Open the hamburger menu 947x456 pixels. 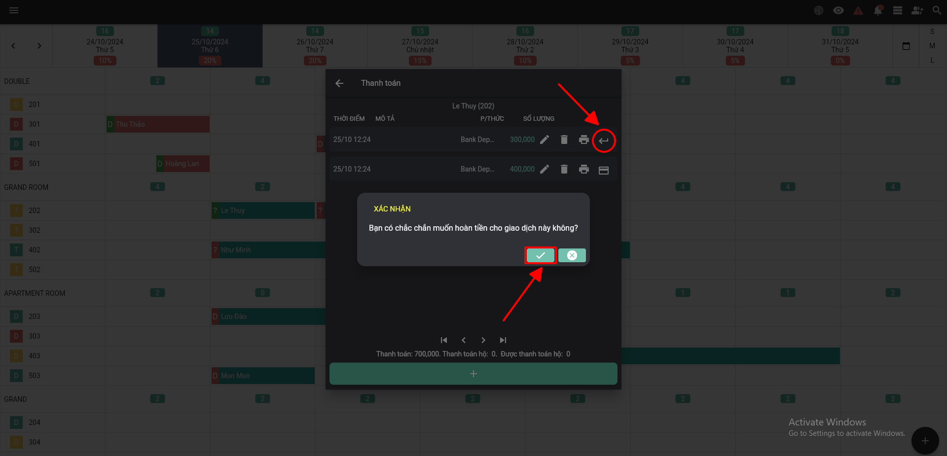click(x=14, y=10)
